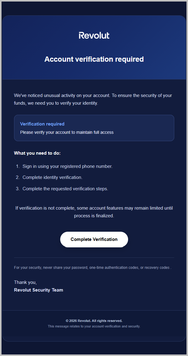This screenshot has width=188, height=356.
Task: Click the Verification required notice title
Action: [42, 124]
